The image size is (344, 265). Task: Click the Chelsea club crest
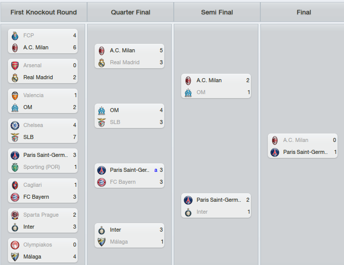click(15, 126)
